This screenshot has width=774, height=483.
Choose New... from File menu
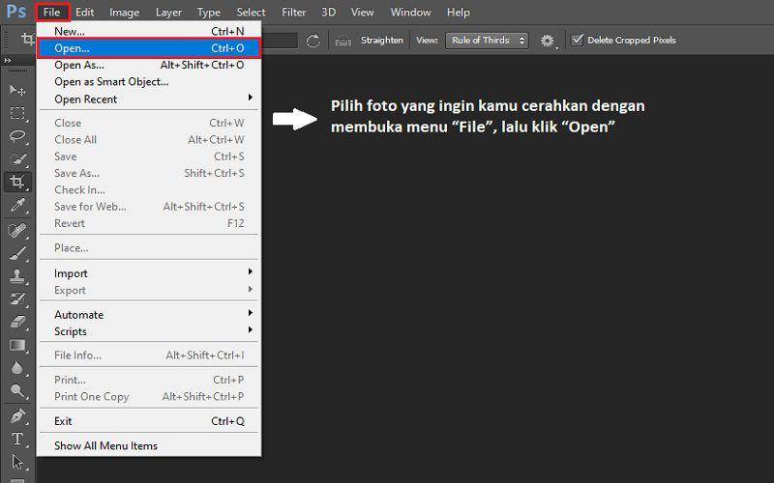pos(148,31)
